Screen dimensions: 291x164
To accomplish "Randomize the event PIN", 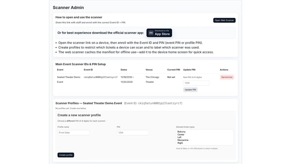I will pos(227,77).
